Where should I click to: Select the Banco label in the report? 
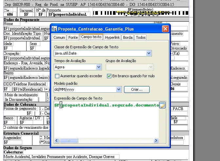click(x=9, y=118)
